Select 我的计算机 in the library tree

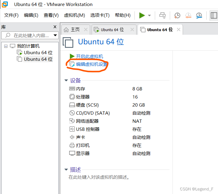(x=28, y=46)
